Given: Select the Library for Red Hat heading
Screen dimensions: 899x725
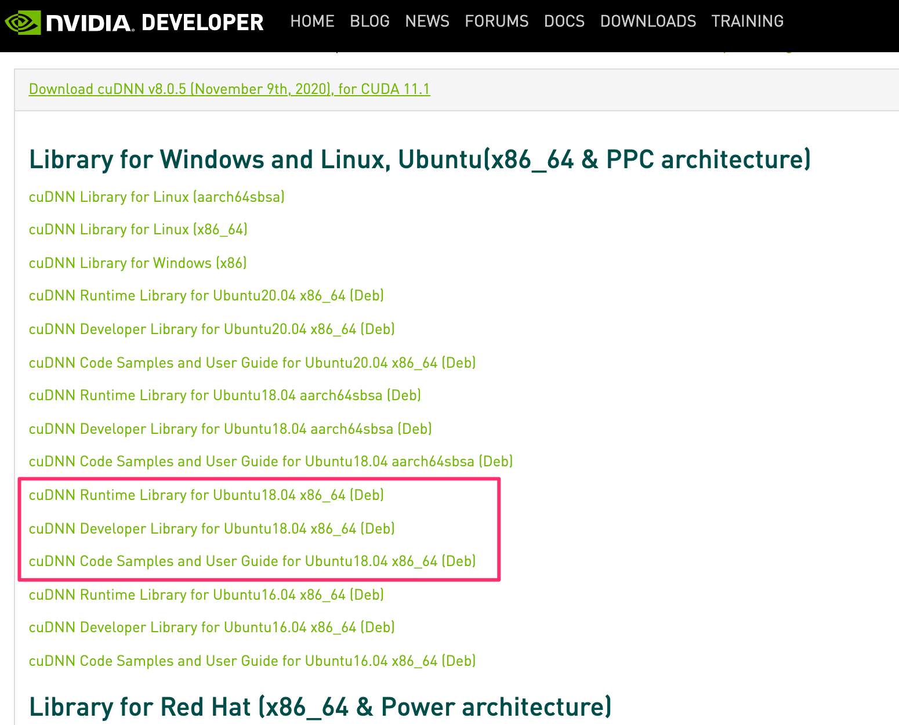Looking at the screenshot, I should tap(320, 708).
